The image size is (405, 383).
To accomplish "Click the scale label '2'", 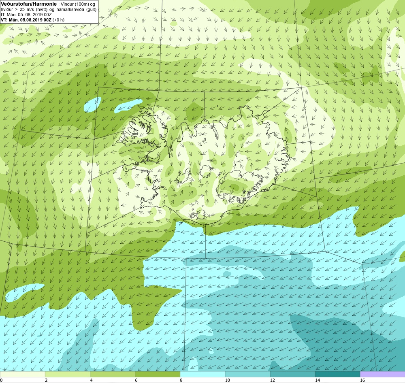I will click(x=46, y=380).
